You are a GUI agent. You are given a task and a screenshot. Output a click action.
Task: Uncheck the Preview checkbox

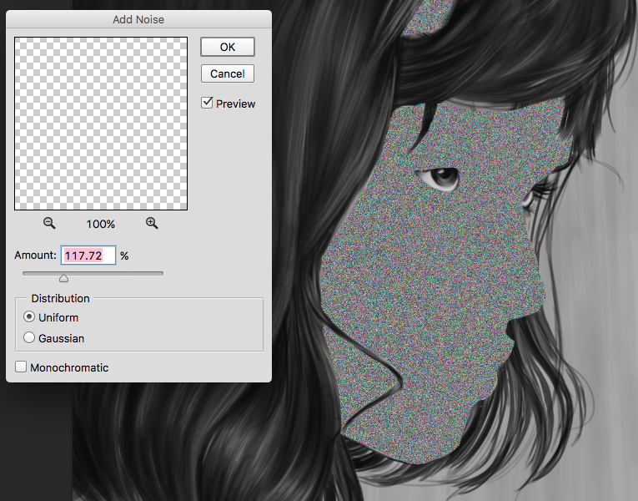tap(207, 103)
